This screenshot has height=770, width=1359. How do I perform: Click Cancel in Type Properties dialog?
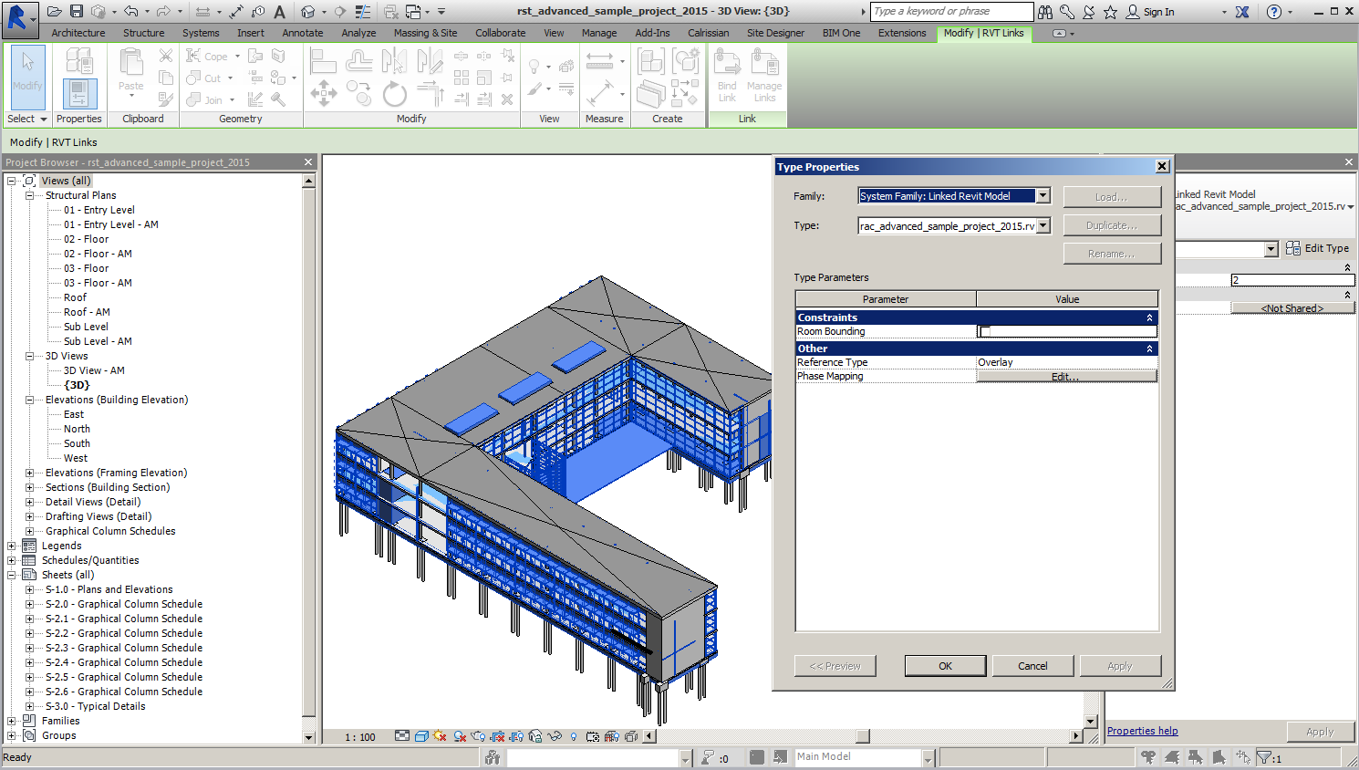point(1032,666)
